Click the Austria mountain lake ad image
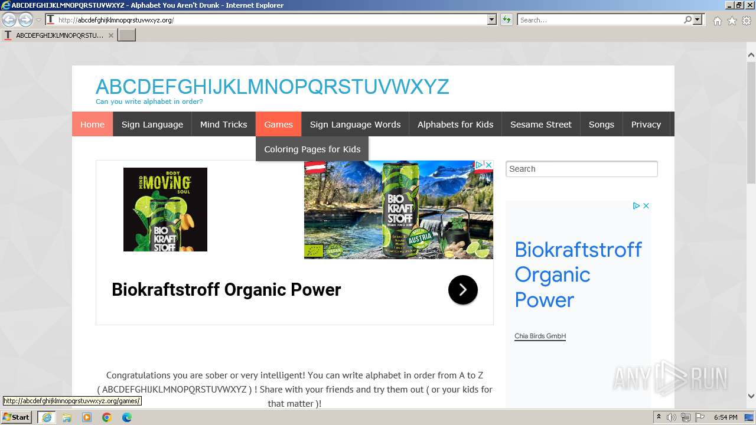The image size is (756, 425). (x=399, y=210)
